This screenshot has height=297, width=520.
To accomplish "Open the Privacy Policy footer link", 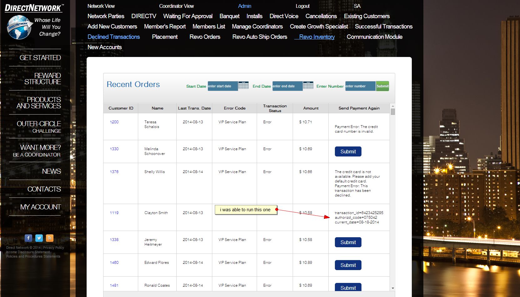I will point(53,248).
